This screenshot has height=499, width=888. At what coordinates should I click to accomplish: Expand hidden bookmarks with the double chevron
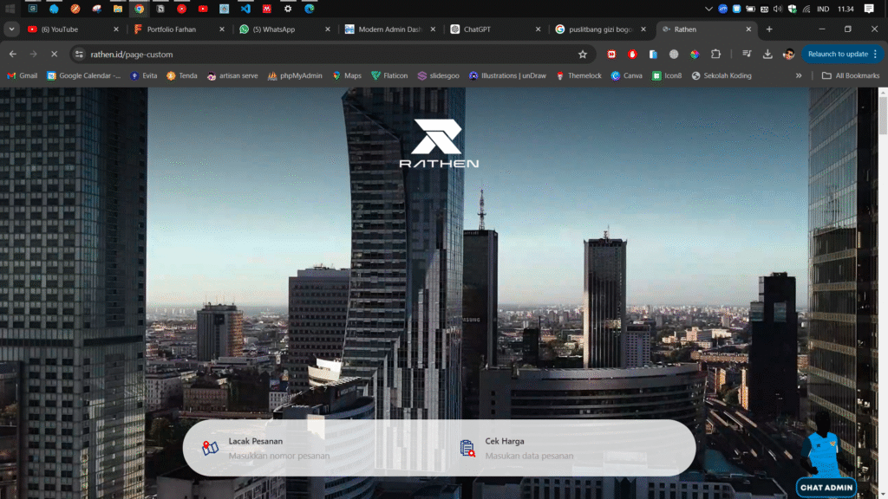click(799, 75)
